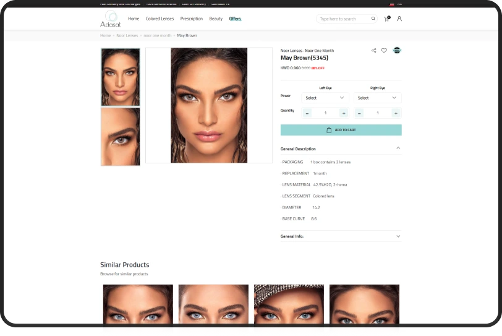
Task: Share this product via share icon
Action: (373, 50)
